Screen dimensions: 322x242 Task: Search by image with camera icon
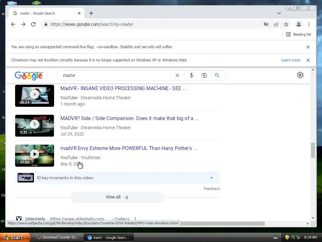[x=204, y=75]
